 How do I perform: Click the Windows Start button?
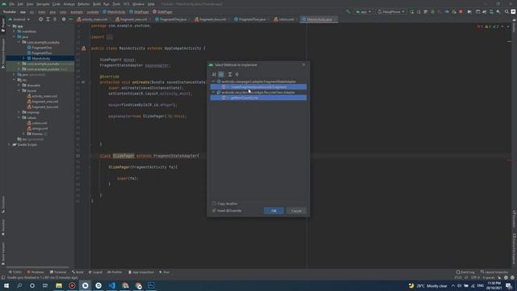6,285
